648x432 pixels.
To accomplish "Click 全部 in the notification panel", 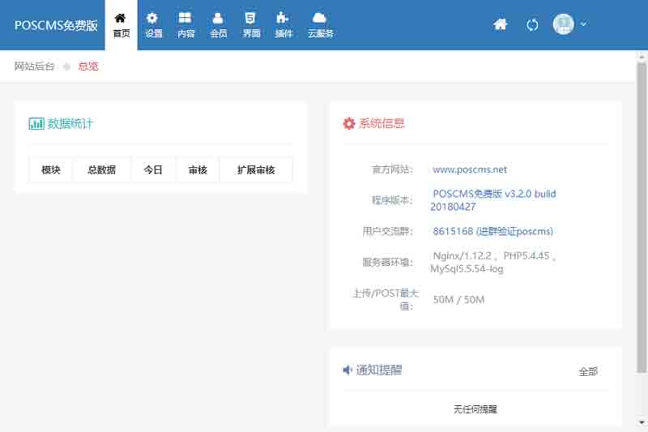I will point(588,371).
